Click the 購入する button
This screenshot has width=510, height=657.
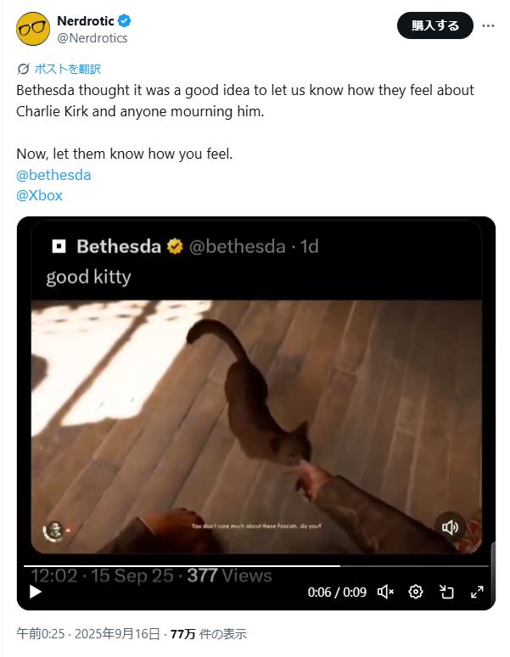pyautogui.click(x=435, y=25)
